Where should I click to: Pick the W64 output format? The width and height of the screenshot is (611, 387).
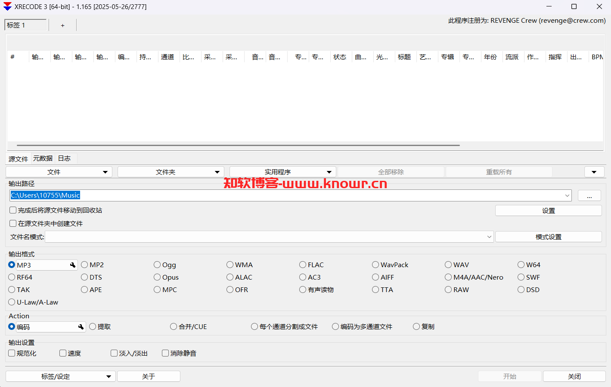pos(529,265)
